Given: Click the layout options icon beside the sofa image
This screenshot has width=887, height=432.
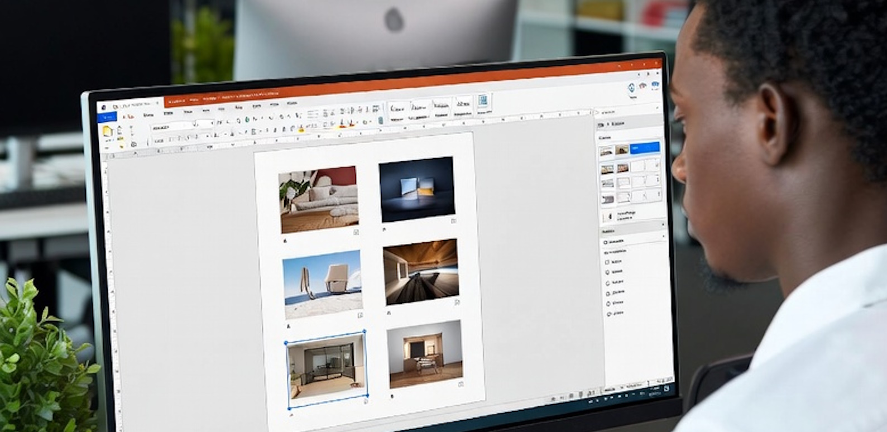Looking at the screenshot, I should (356, 232).
